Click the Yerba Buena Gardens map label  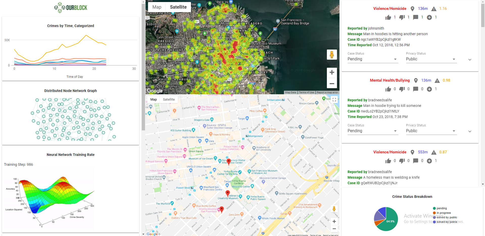[x=238, y=182]
